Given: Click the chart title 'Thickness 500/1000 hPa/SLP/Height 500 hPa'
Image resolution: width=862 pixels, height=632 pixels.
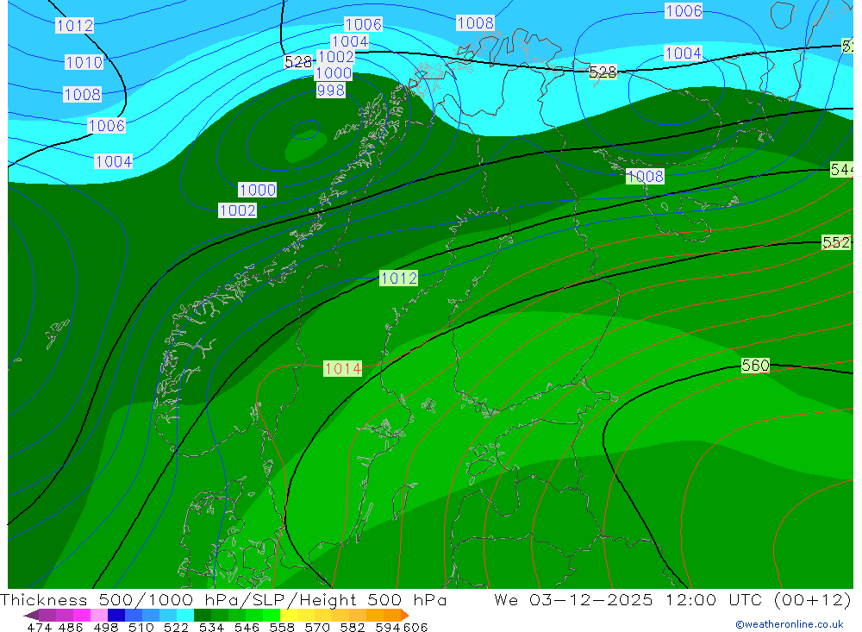Looking at the screenshot, I should (223, 599).
